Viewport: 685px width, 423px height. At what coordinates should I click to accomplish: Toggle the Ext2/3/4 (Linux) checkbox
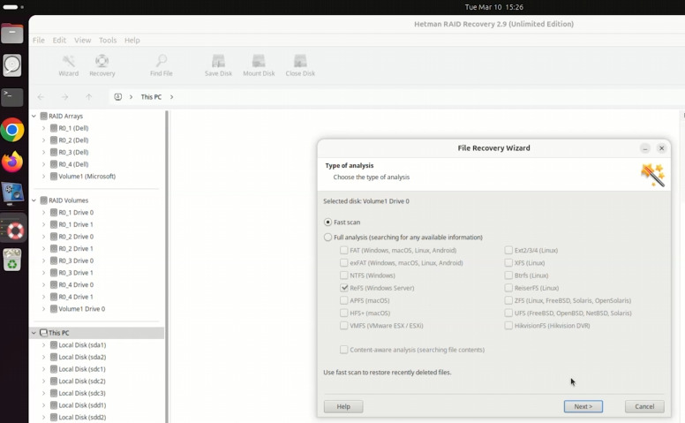508,251
